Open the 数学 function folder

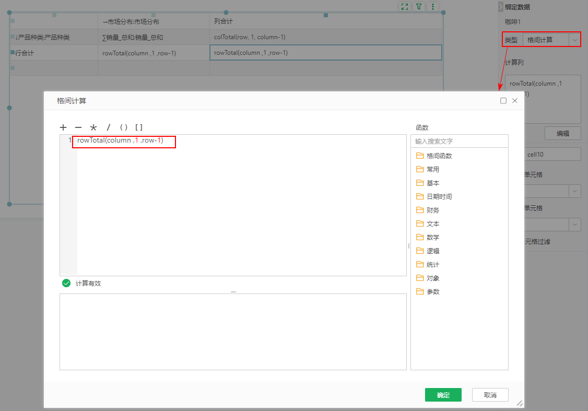(x=428, y=238)
